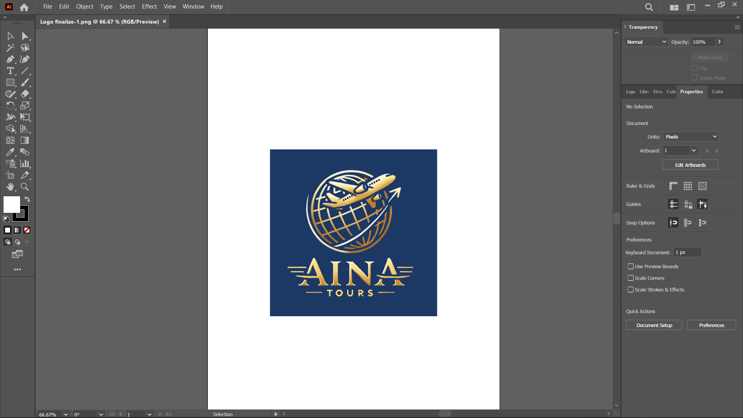Image resolution: width=743 pixels, height=418 pixels.
Task: Select the Eraser tool
Action: coord(25,94)
